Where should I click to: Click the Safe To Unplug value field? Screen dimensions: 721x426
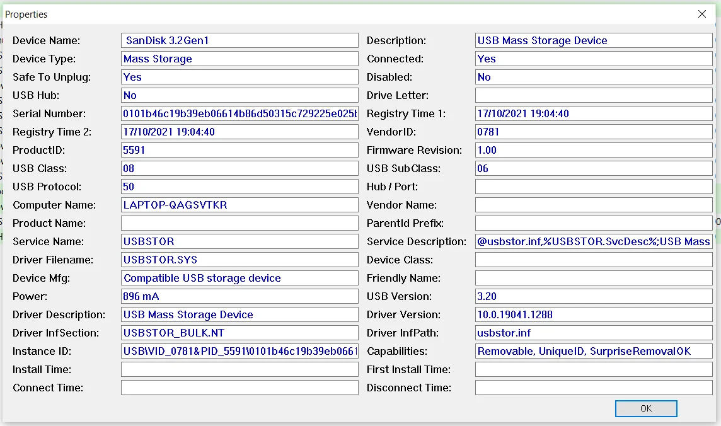click(x=239, y=78)
